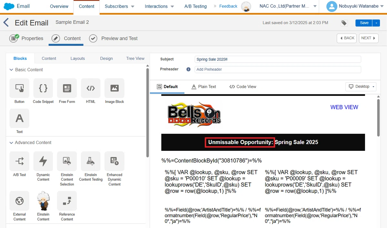Image resolution: width=387 pixels, height=228 pixels.
Task: Choose the Reference Content block
Action: [x=67, y=206]
